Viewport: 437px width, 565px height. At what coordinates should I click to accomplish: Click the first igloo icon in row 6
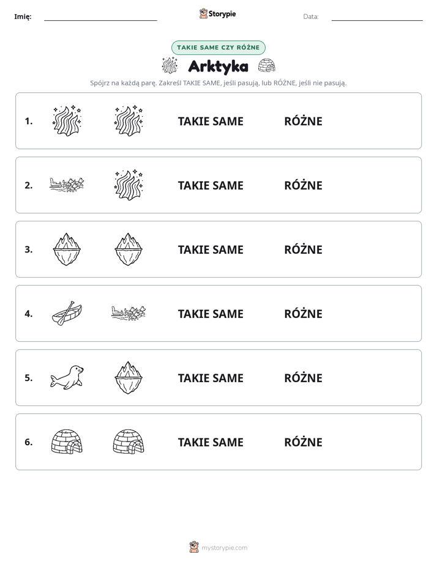click(x=67, y=441)
